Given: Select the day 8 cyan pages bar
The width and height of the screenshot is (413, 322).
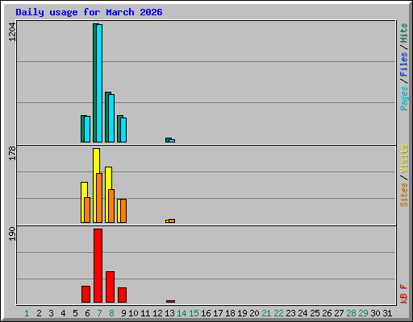Looking at the screenshot, I should pyautogui.click(x=111, y=118).
